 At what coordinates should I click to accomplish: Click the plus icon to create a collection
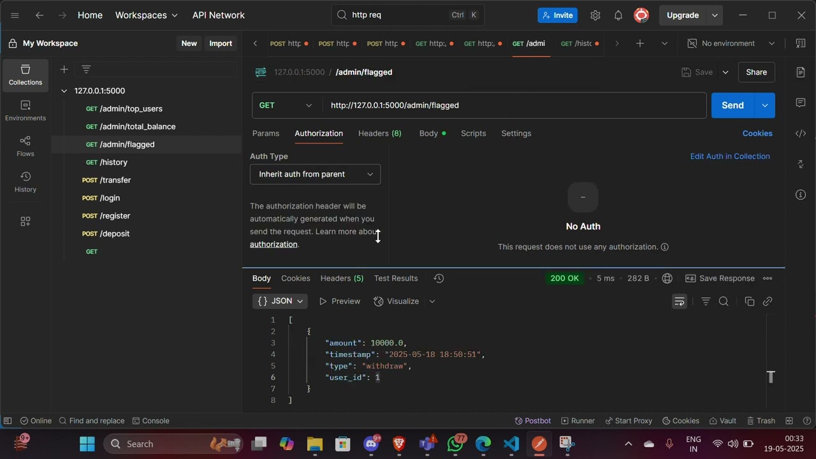[64, 69]
